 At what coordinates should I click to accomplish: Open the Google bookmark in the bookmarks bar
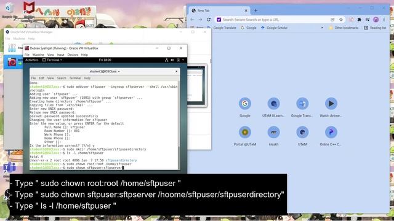coord(249,28)
